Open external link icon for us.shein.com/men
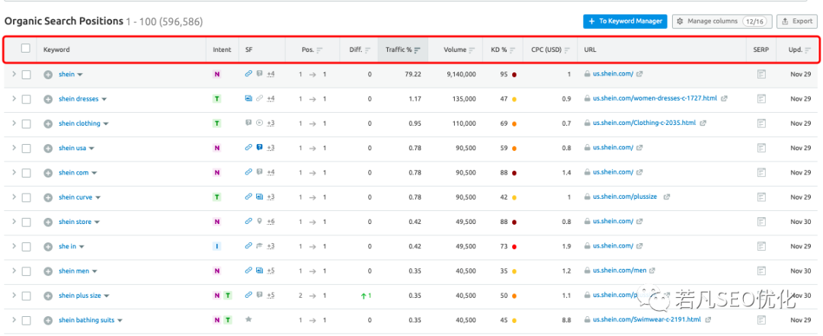823x336 pixels. (653, 270)
